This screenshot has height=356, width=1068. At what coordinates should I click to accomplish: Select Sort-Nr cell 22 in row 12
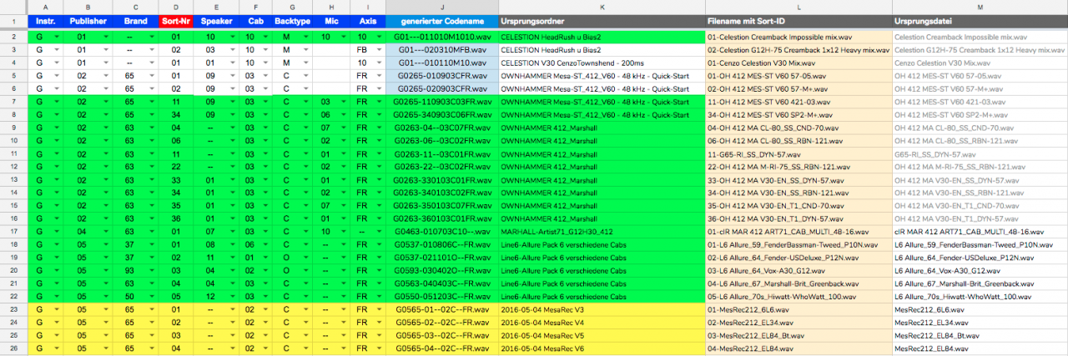[175, 168]
